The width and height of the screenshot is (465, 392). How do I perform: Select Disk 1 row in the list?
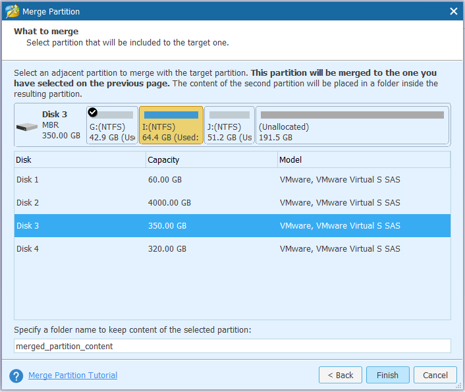232,180
